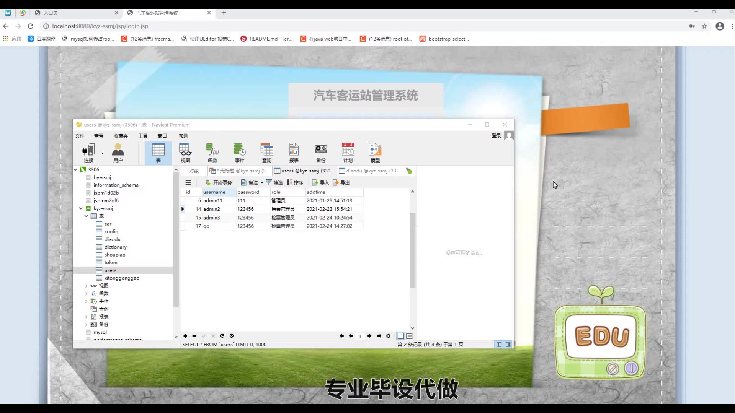This screenshot has height=413, width=735.
Task: Collapse the kyz-ssmj database node
Action: pyautogui.click(x=81, y=208)
